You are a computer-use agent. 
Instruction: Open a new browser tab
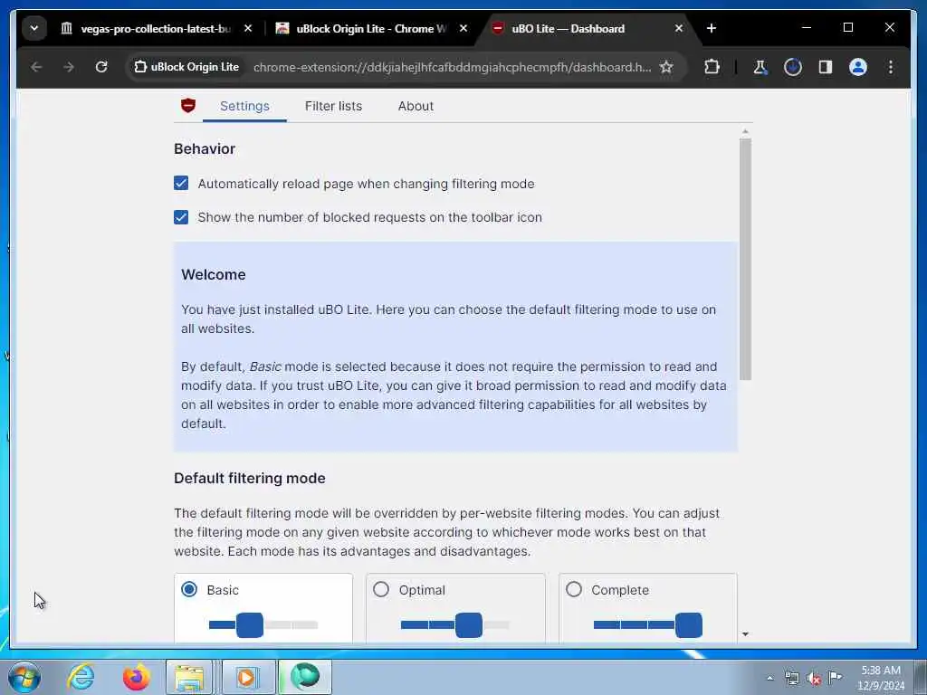(x=712, y=28)
